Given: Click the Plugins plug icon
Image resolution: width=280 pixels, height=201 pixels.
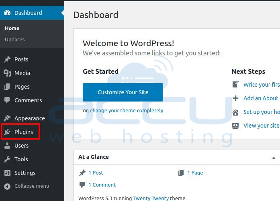Looking at the screenshot, I should tap(7, 132).
